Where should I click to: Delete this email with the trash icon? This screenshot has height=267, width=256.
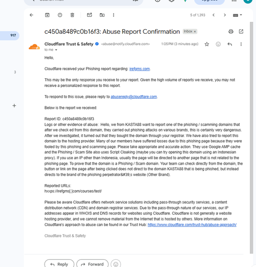point(72,15)
